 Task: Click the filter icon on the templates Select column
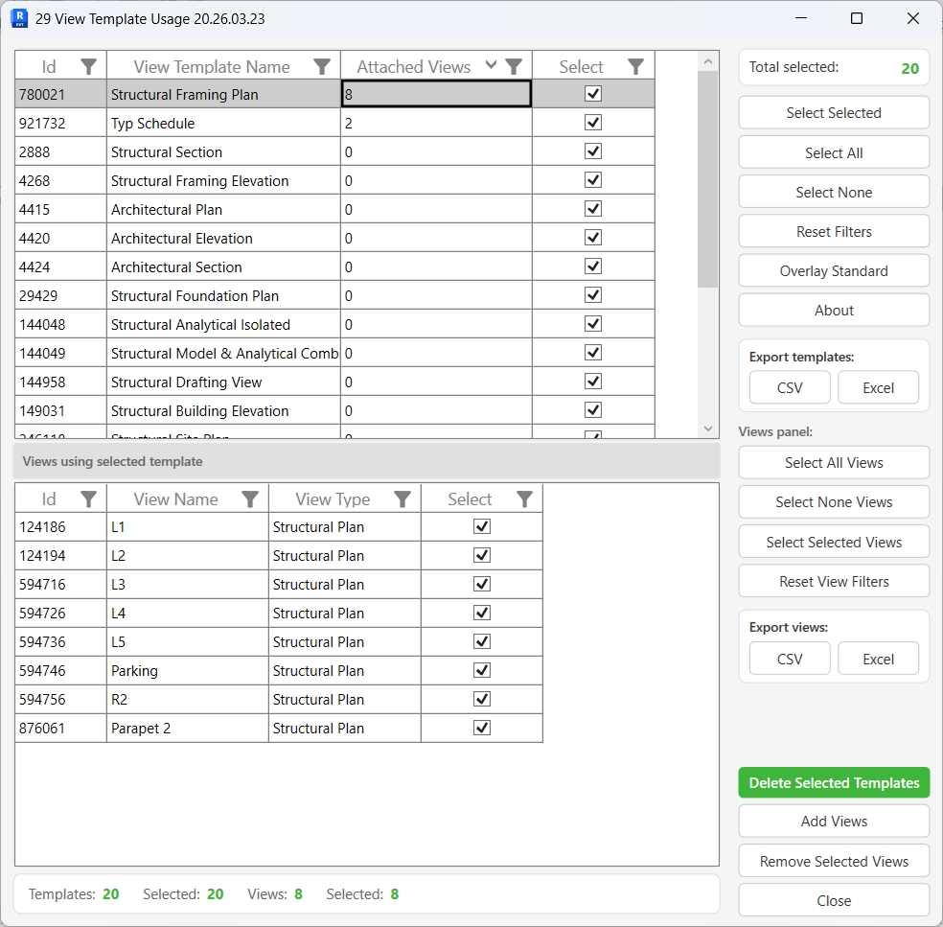(x=634, y=65)
